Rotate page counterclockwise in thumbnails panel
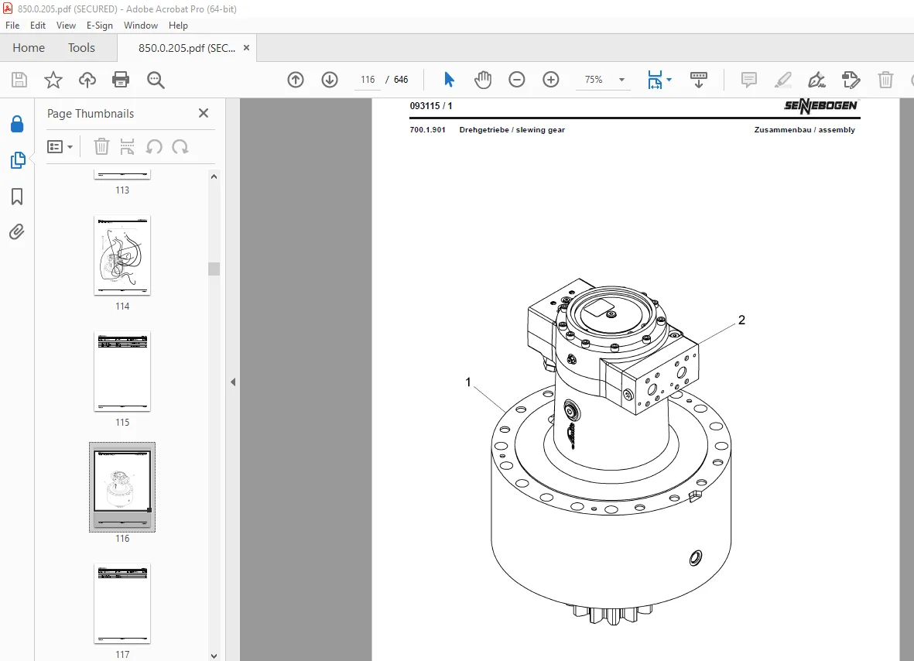This screenshot has height=661, width=914. tap(154, 147)
